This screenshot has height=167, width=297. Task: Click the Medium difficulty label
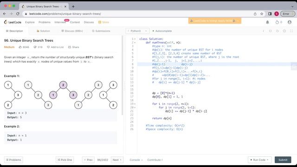tap(9, 47)
